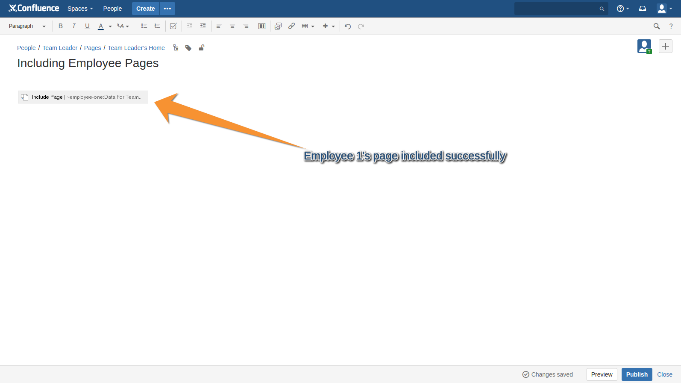Viewport: 681px width, 383px height.
Task: Open the Paragraph style dropdown
Action: click(x=27, y=26)
